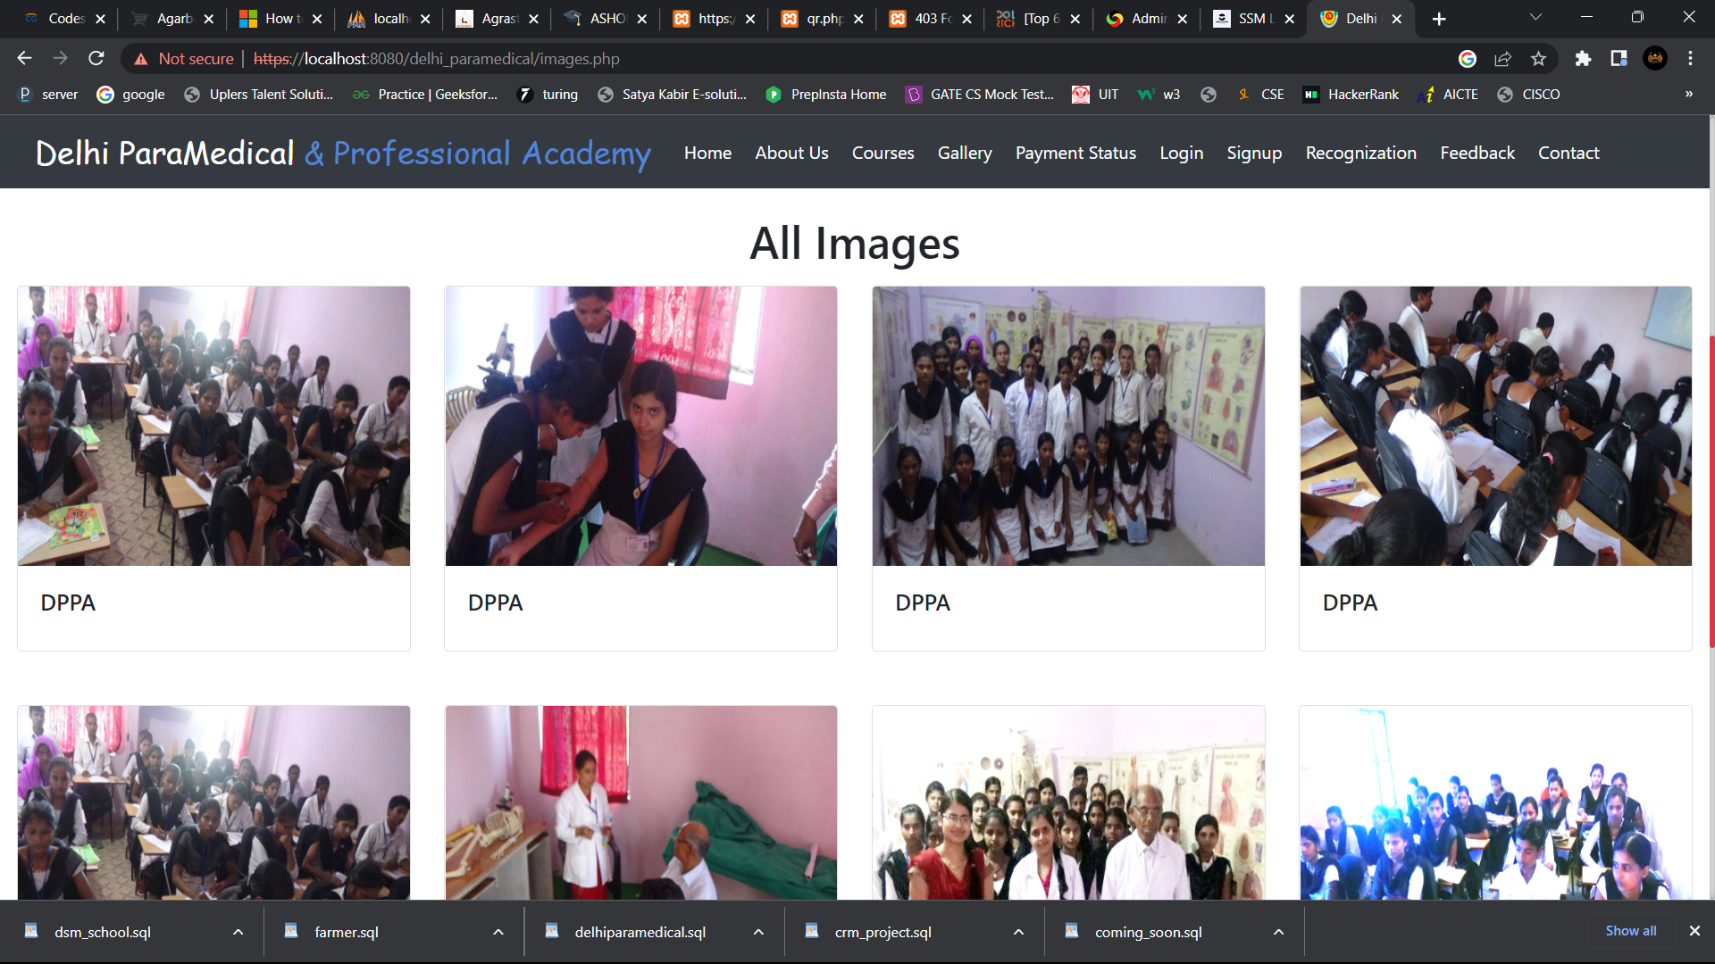Open the About Us page

click(x=791, y=153)
